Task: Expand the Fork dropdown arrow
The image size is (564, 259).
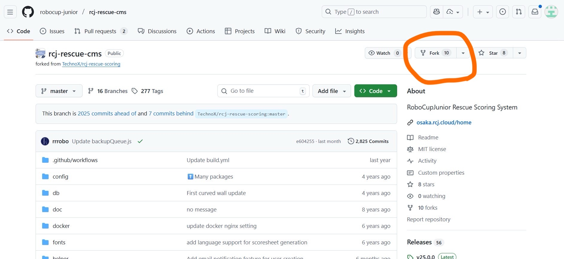Action: tap(463, 53)
